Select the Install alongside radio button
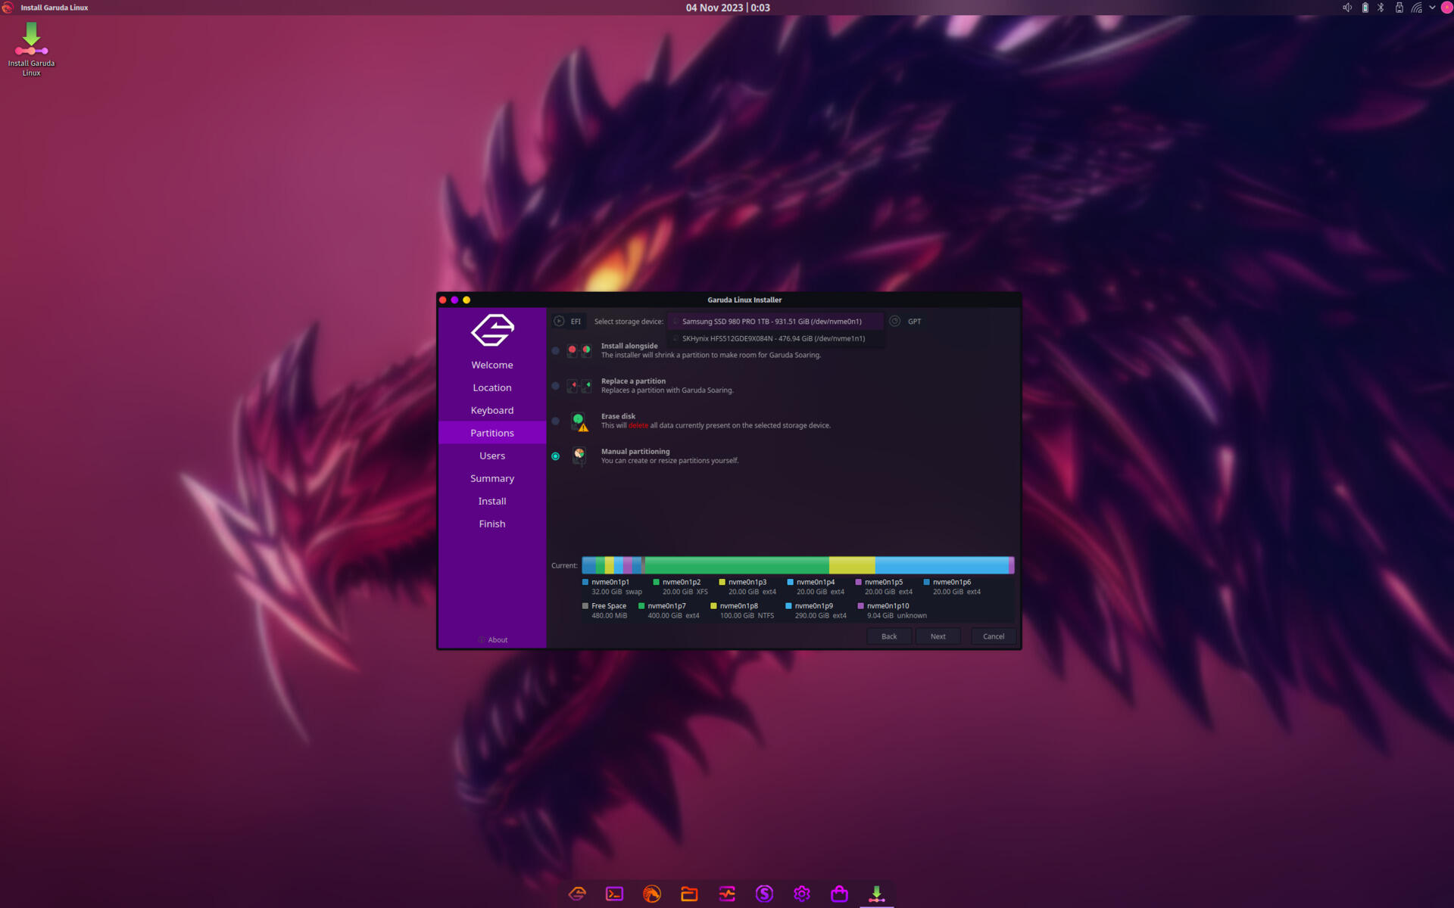The image size is (1454, 908). (556, 350)
